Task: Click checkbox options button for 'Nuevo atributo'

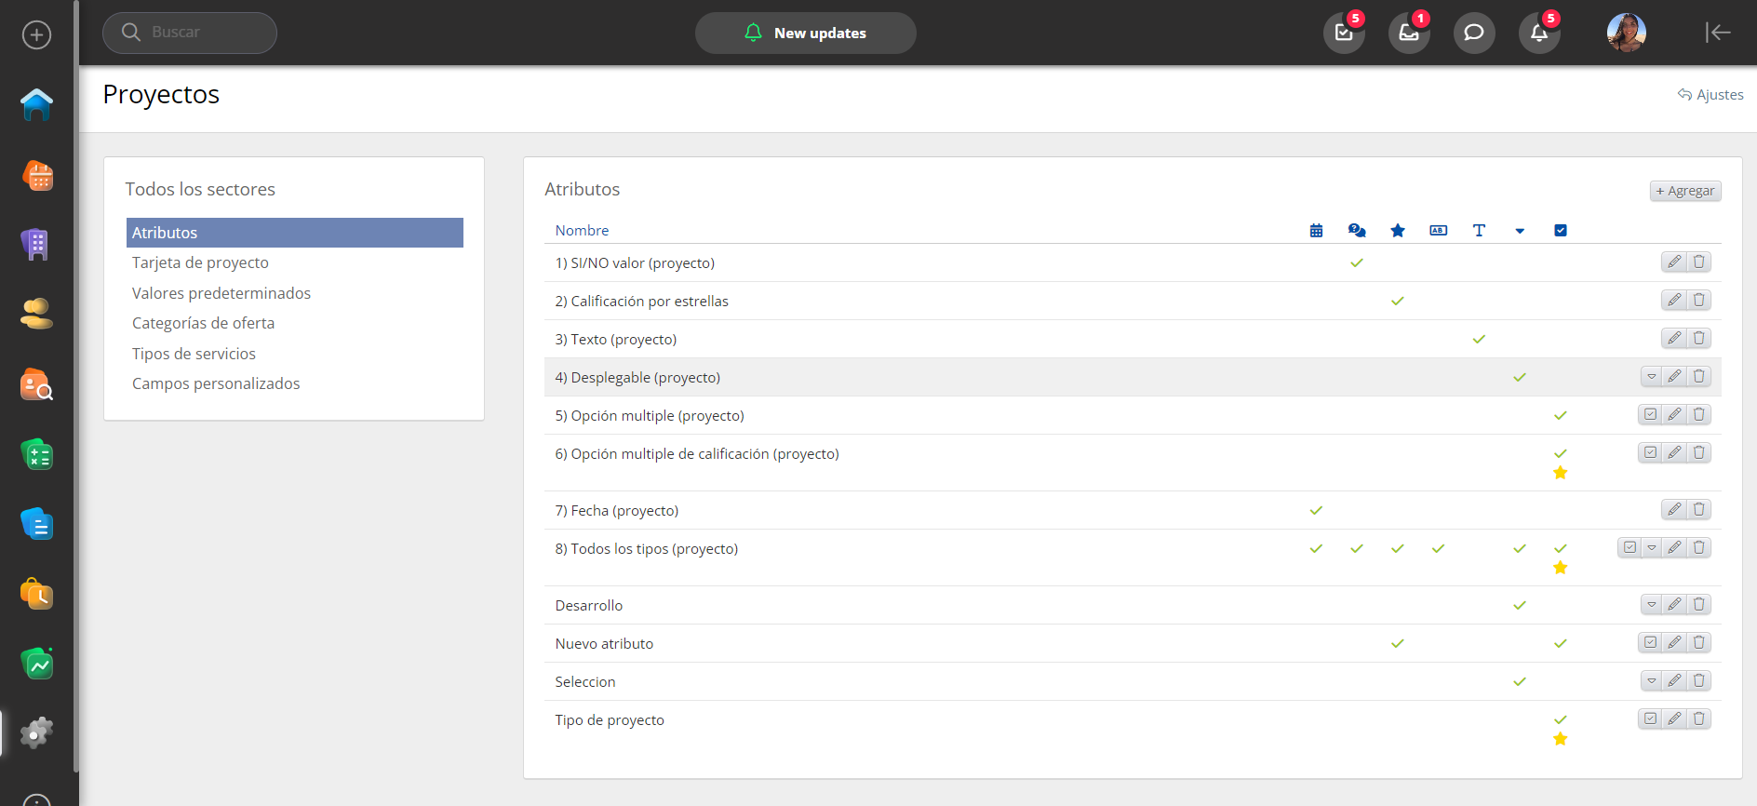Action: tap(1650, 643)
